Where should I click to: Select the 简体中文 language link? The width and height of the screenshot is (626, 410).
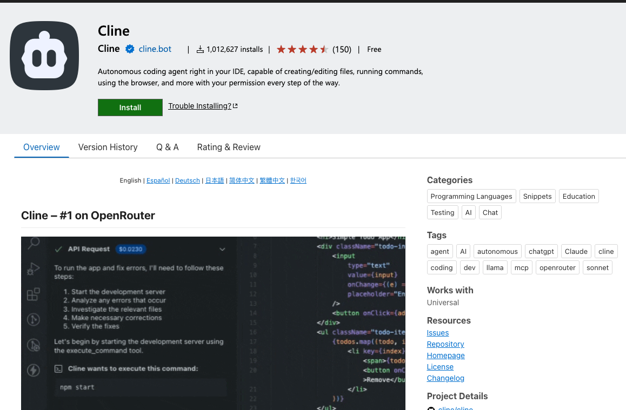pos(242,180)
